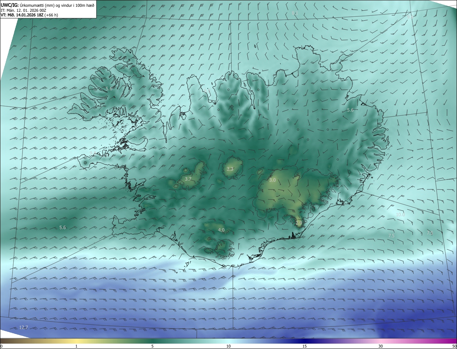Click the colorbar tick label '5'

pos(152,346)
